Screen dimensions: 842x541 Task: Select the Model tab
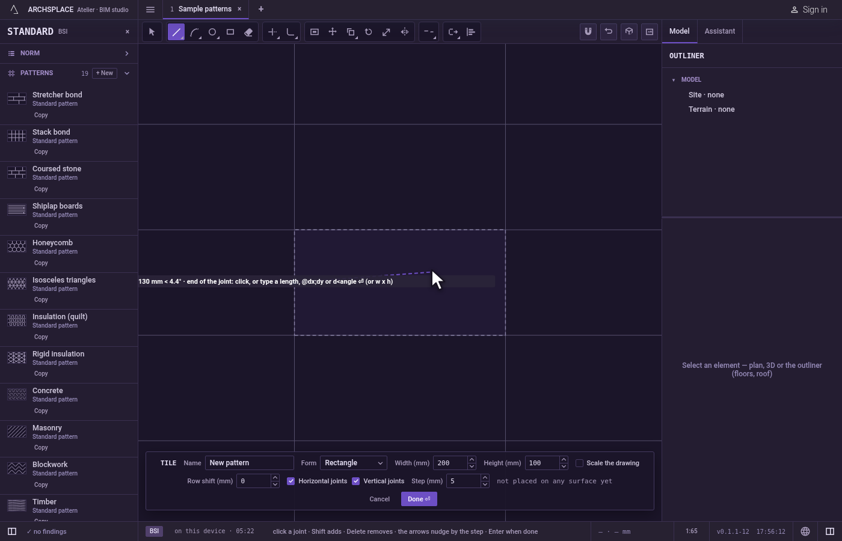point(680,31)
